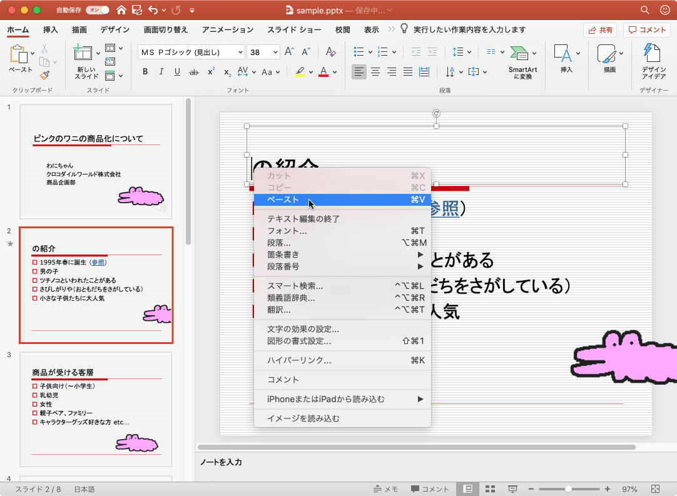The image size is (677, 496).
Task: Switch to slide sorter view icon
Action: 491,489
